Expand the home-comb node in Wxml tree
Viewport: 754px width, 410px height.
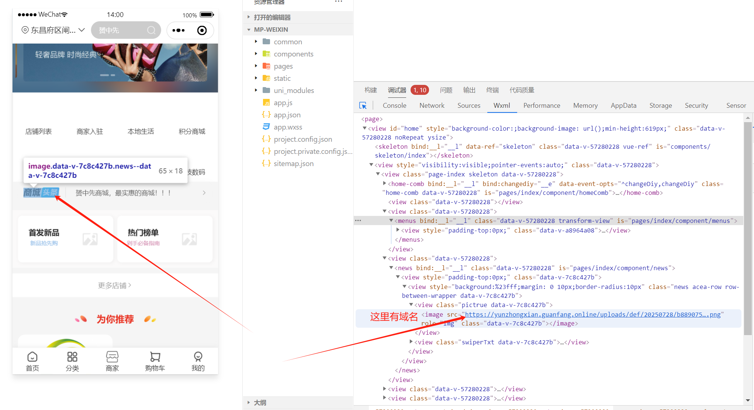[384, 183]
